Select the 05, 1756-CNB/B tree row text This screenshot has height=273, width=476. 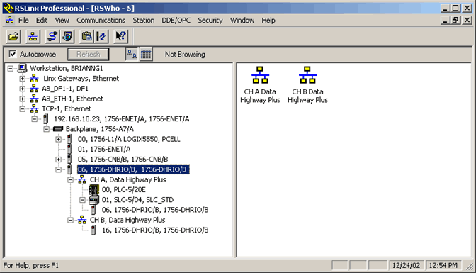click(123, 160)
